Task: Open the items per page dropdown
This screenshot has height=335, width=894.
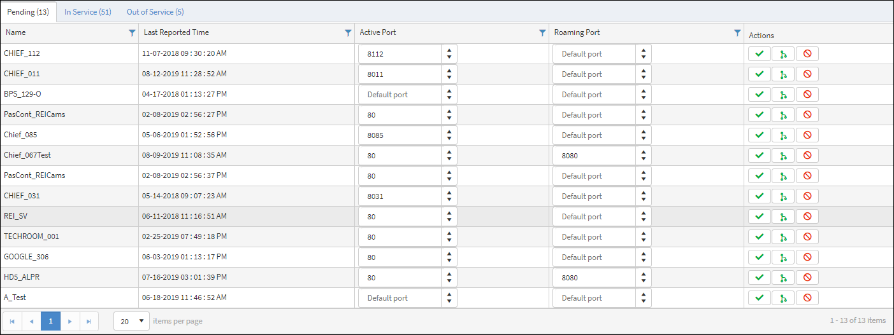Action: click(x=131, y=321)
